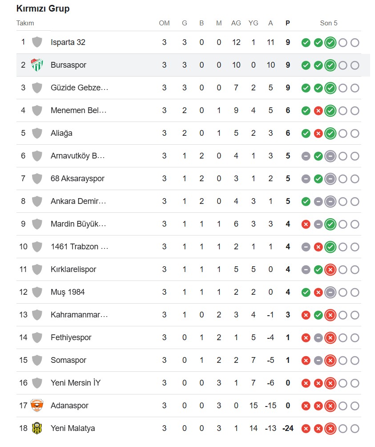This screenshot has width=375, height=447.
Task: Click Menemen's red loss result icon
Action: pyautogui.click(x=319, y=110)
